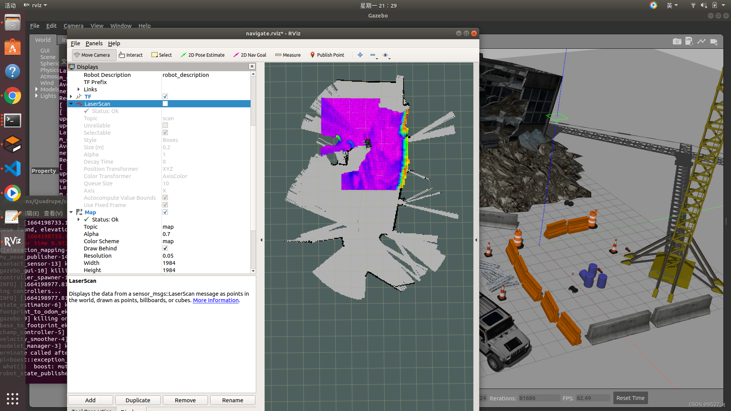Image resolution: width=731 pixels, height=411 pixels.
Task: Activate the Select tool
Action: pos(161,55)
